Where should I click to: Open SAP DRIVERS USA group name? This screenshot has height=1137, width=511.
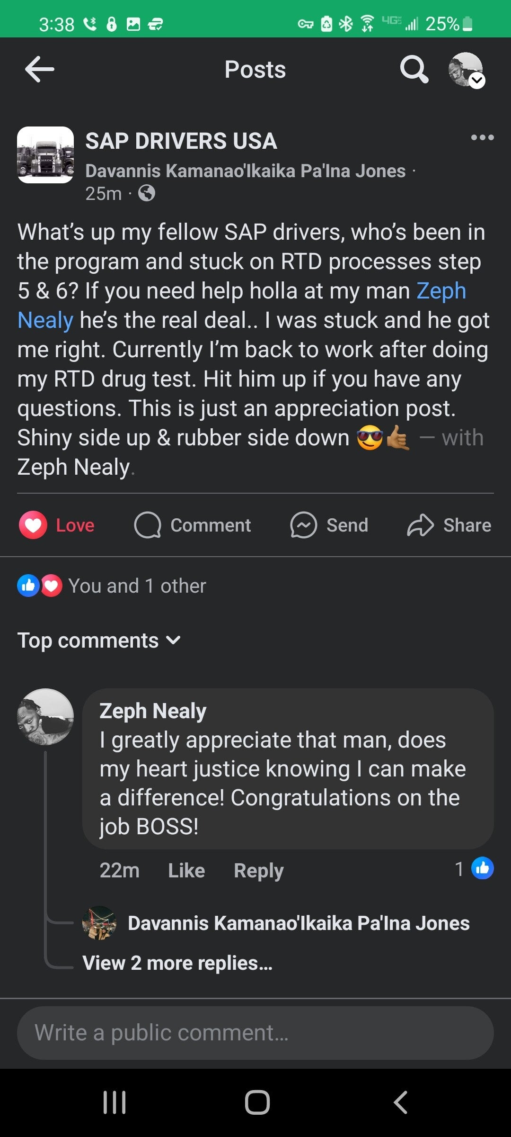point(181,141)
